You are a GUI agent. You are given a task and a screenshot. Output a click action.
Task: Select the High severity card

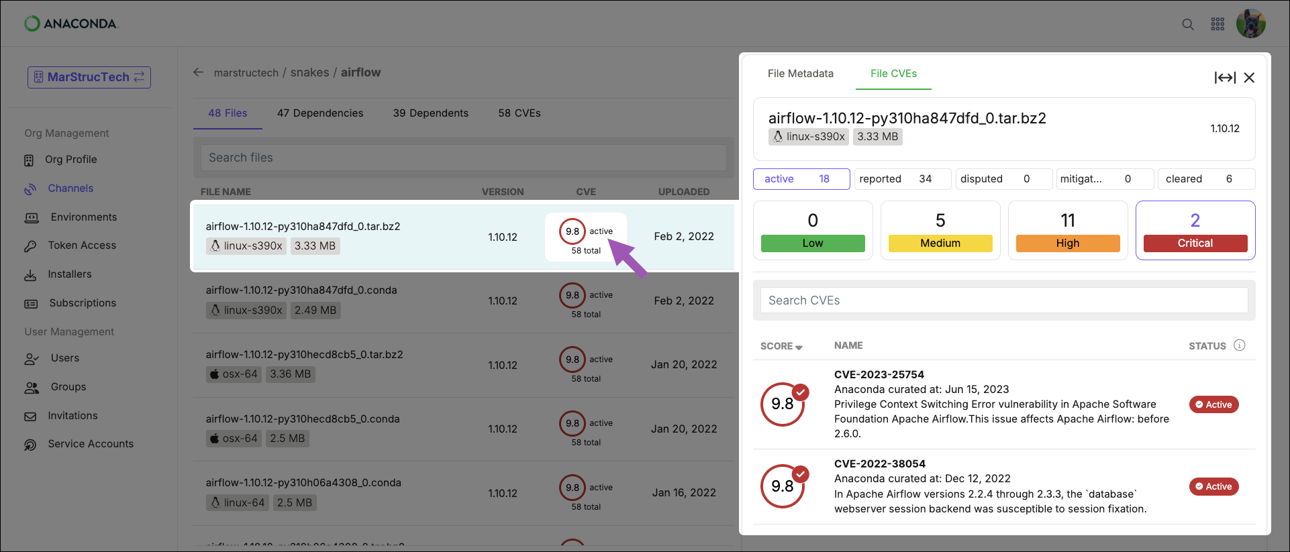1068,231
